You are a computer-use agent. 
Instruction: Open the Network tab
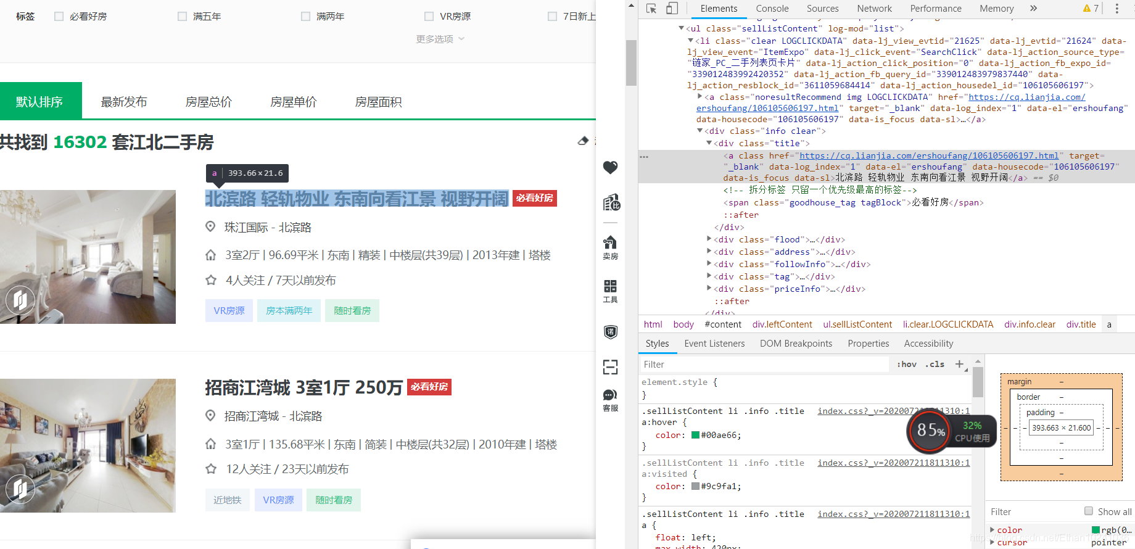click(874, 9)
